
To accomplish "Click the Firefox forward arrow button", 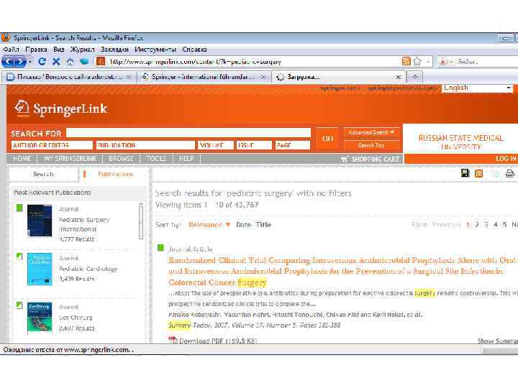I will (x=20, y=61).
